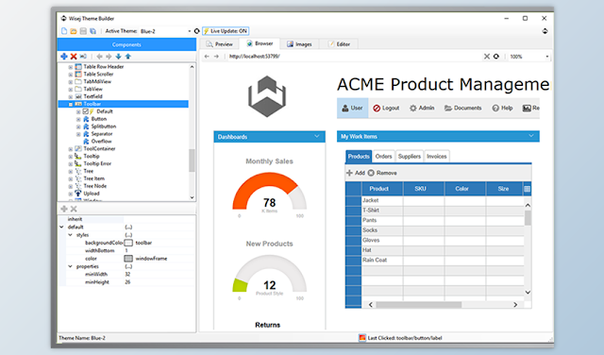The image size is (604, 355).
Task: Collapse the Toolbar tree node
Action: point(71,104)
